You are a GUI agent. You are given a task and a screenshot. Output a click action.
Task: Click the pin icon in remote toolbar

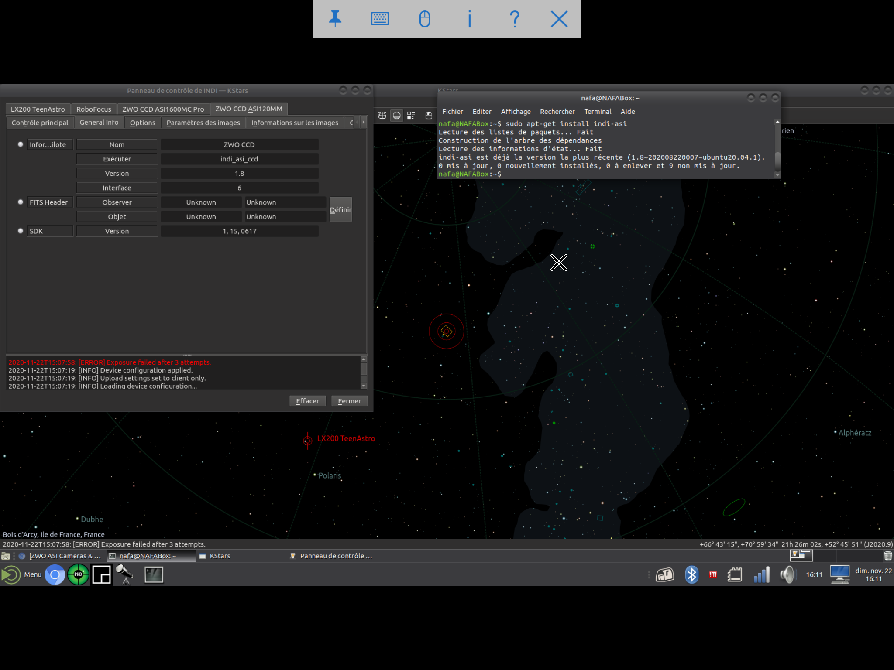pyautogui.click(x=335, y=19)
